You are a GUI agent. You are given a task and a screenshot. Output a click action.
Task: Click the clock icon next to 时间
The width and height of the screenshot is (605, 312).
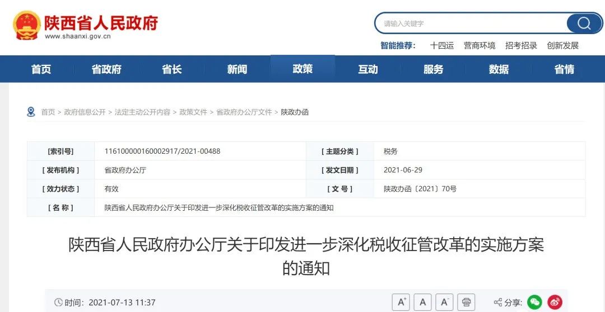point(58,302)
